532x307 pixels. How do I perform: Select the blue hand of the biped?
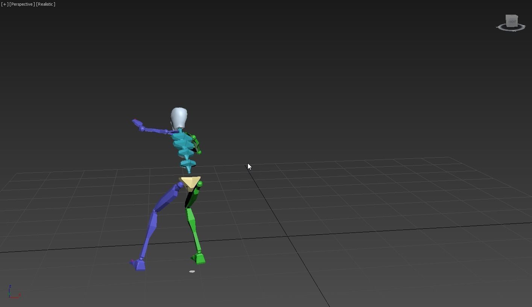click(137, 122)
